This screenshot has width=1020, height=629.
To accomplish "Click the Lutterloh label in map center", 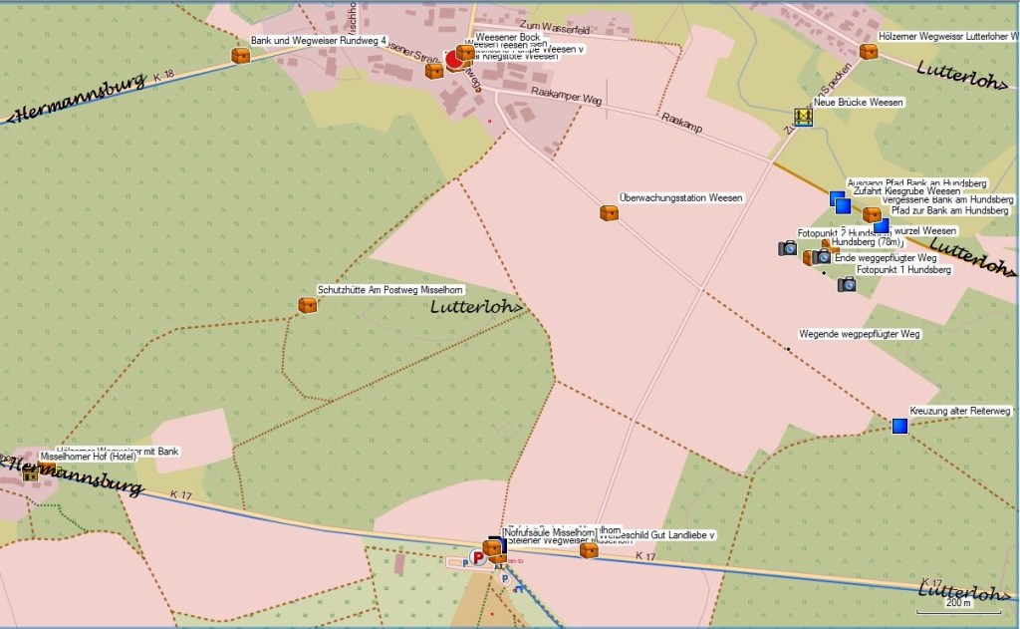I will pyautogui.click(x=476, y=308).
